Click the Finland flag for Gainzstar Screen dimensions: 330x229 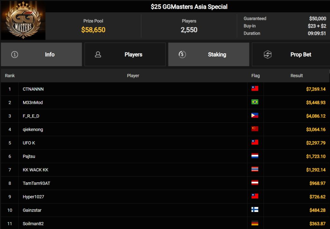[255, 210]
